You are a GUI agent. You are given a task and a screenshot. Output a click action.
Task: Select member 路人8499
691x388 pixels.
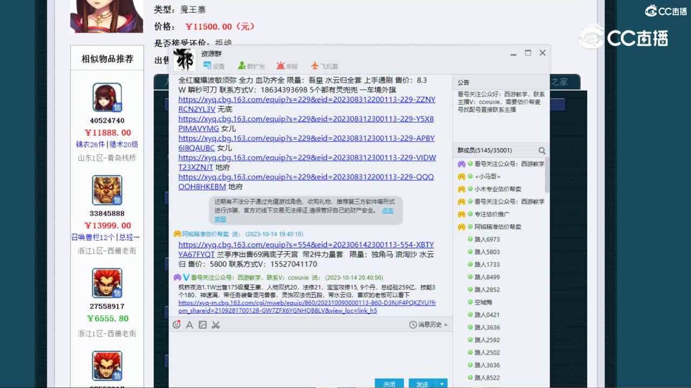click(487, 277)
